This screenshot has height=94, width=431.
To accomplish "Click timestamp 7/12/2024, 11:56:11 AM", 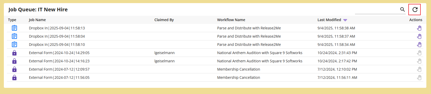I will point(337,78).
